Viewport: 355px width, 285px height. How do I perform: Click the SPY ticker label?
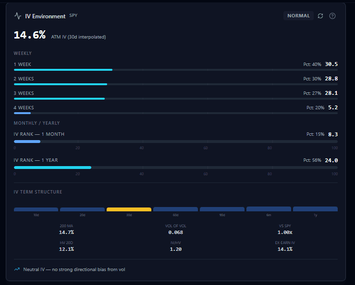(x=73, y=15)
